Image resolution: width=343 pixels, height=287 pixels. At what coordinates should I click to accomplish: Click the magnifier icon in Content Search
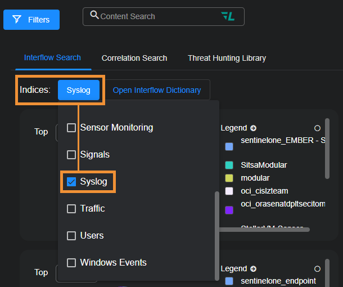point(94,16)
